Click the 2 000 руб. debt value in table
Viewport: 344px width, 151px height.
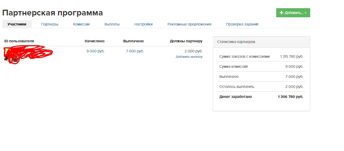click(193, 51)
